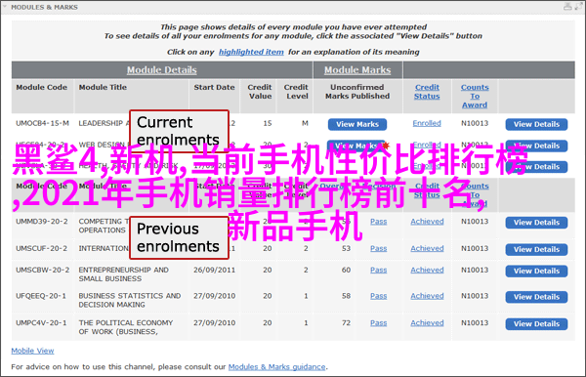586x377 pixels.
Task: Open the Pass link for UMSCBW-20-2
Action: [379, 270]
